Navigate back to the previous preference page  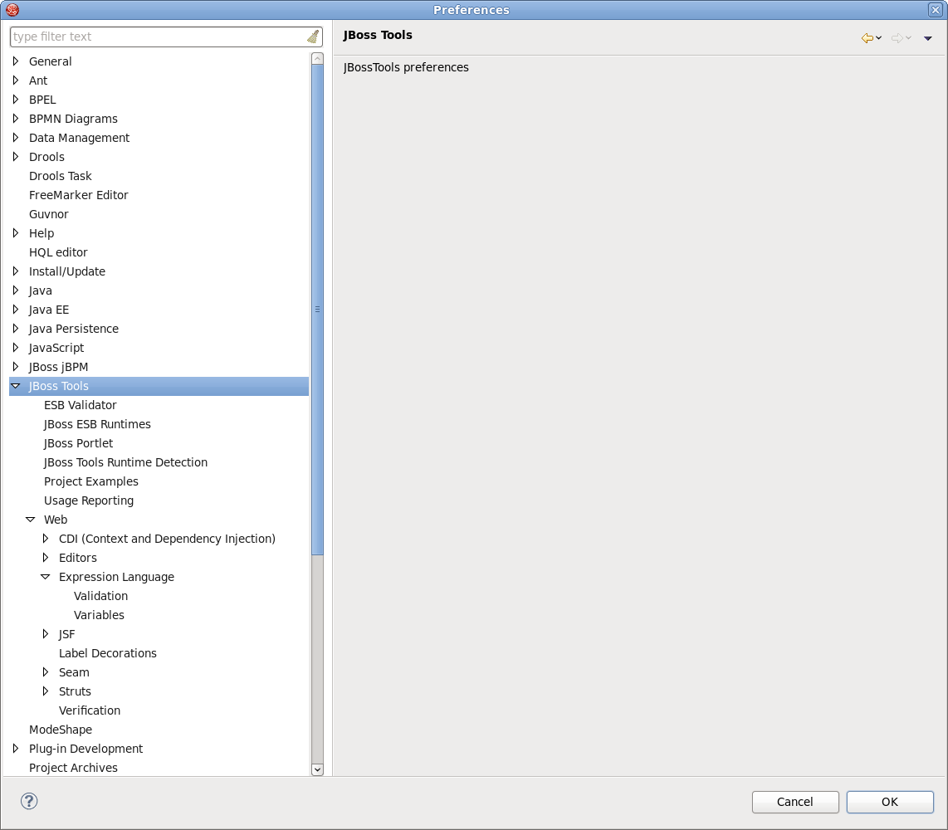click(x=867, y=37)
